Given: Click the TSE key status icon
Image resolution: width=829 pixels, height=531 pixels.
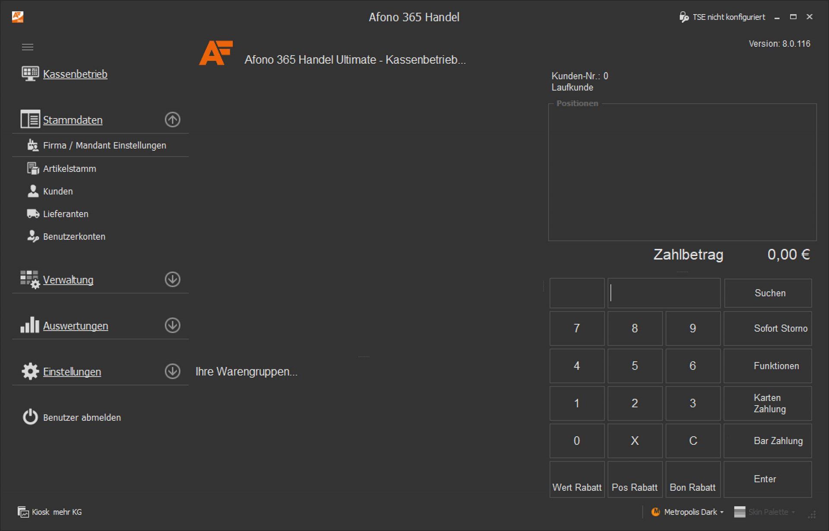Looking at the screenshot, I should point(683,17).
